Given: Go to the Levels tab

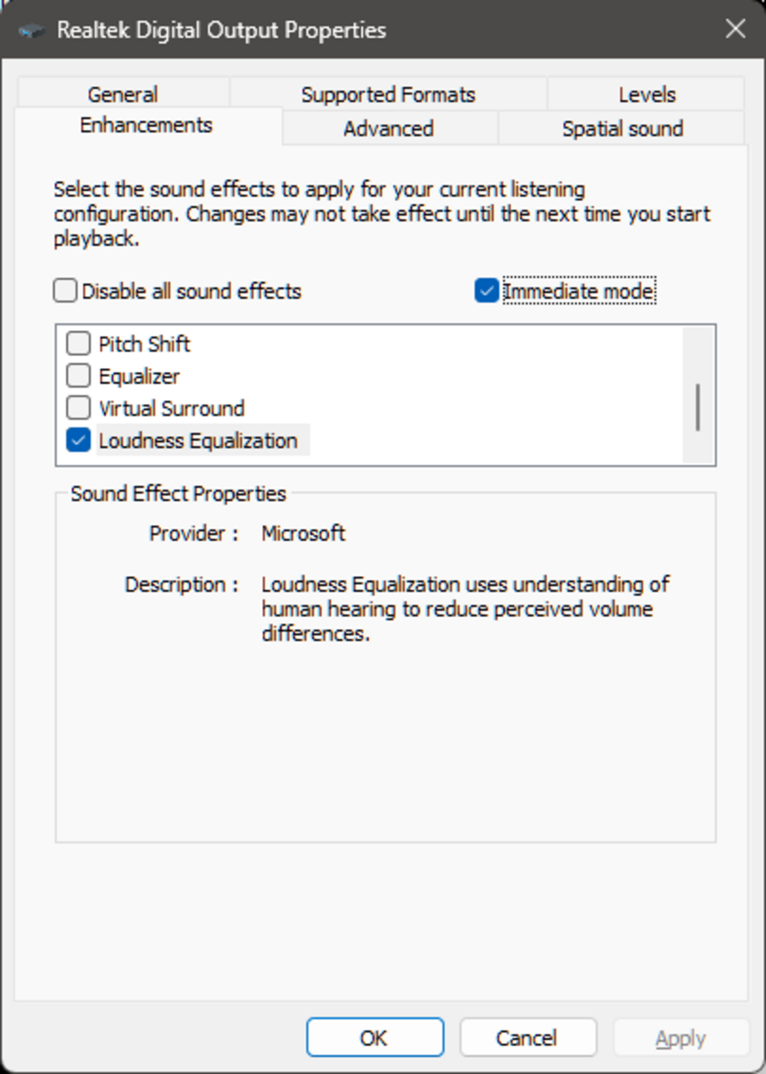Looking at the screenshot, I should [x=646, y=94].
